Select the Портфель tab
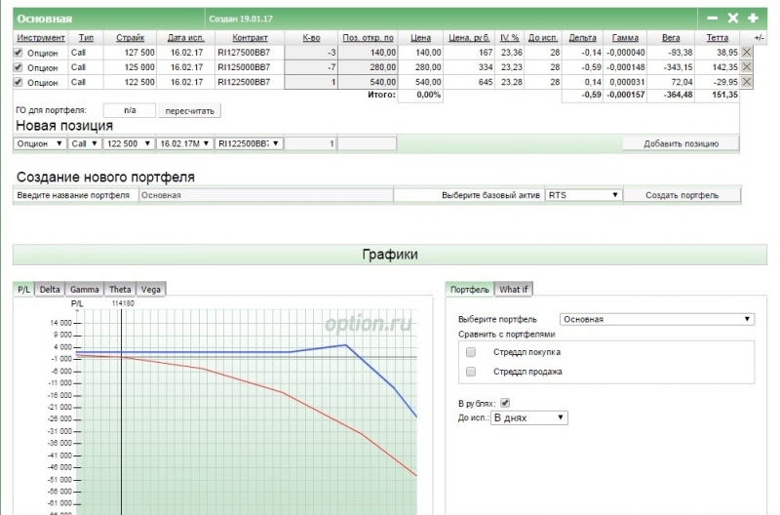 (470, 290)
